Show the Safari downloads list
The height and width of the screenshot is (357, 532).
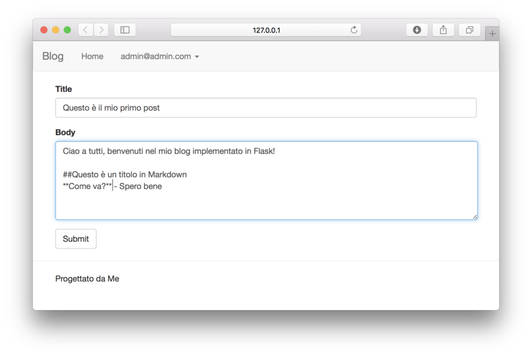point(417,30)
